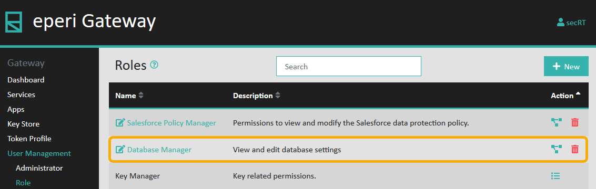Sort the table by Name column
596x189 pixels.
click(129, 96)
